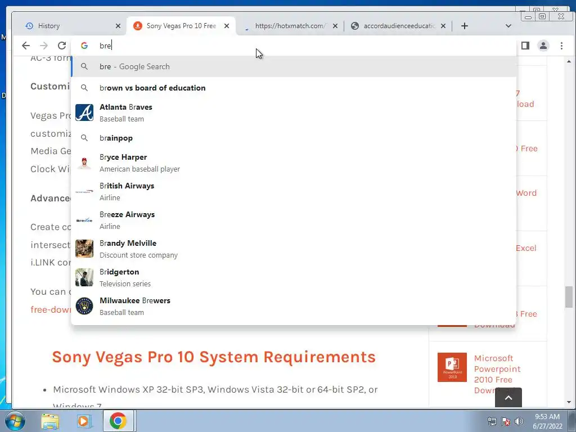Pick the Breeze Airways suggestion
This screenshot has height=432, width=576.
pyautogui.click(x=294, y=220)
